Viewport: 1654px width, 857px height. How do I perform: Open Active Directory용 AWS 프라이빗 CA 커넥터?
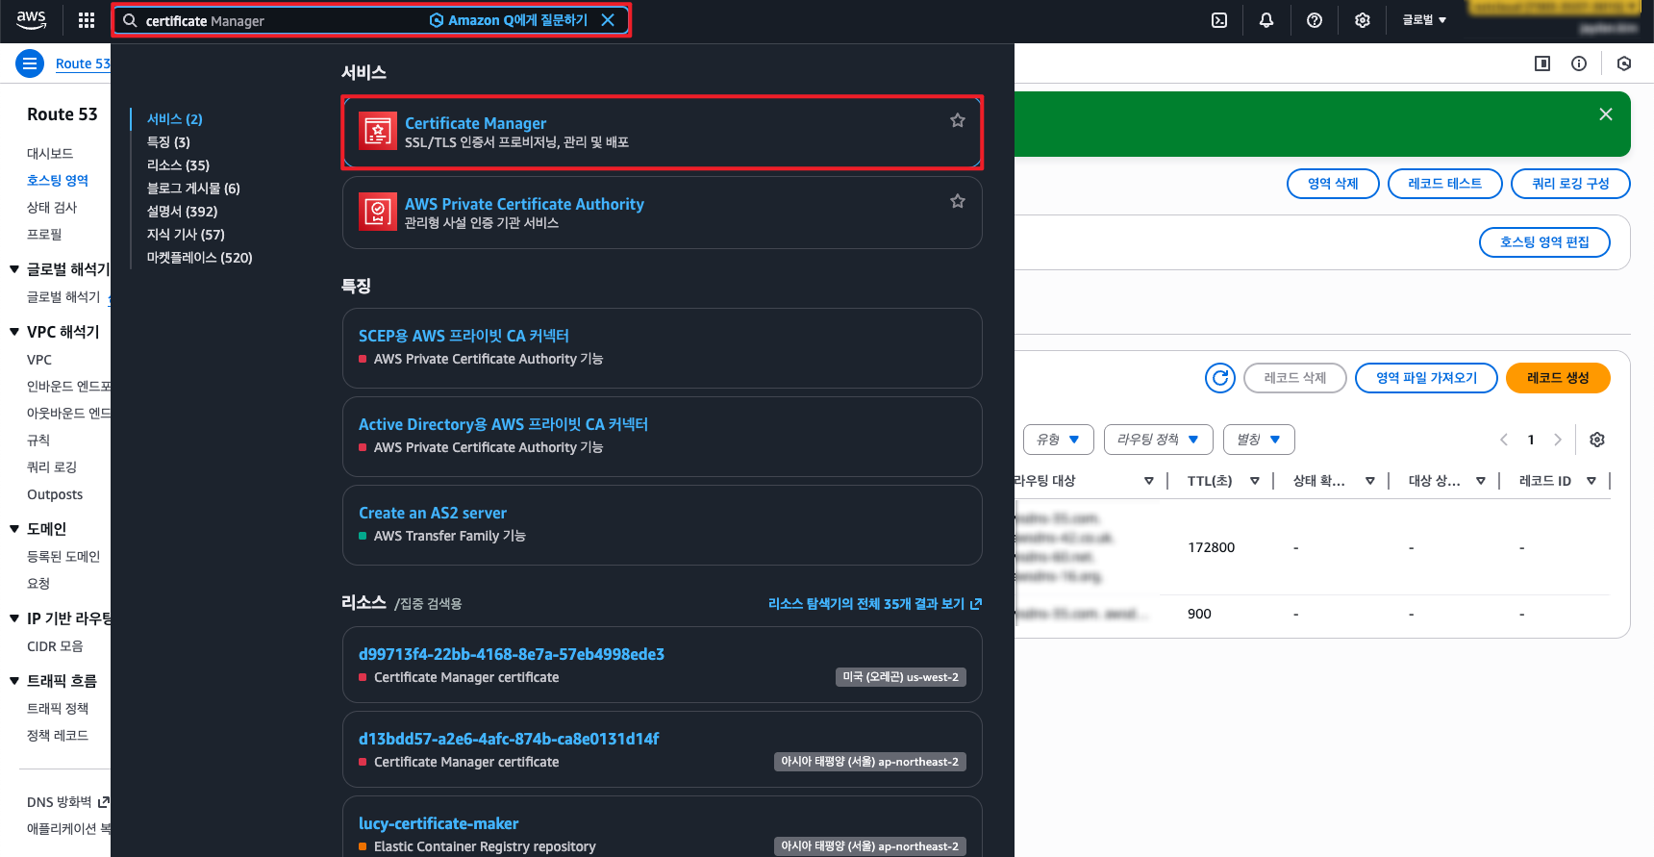[503, 424]
